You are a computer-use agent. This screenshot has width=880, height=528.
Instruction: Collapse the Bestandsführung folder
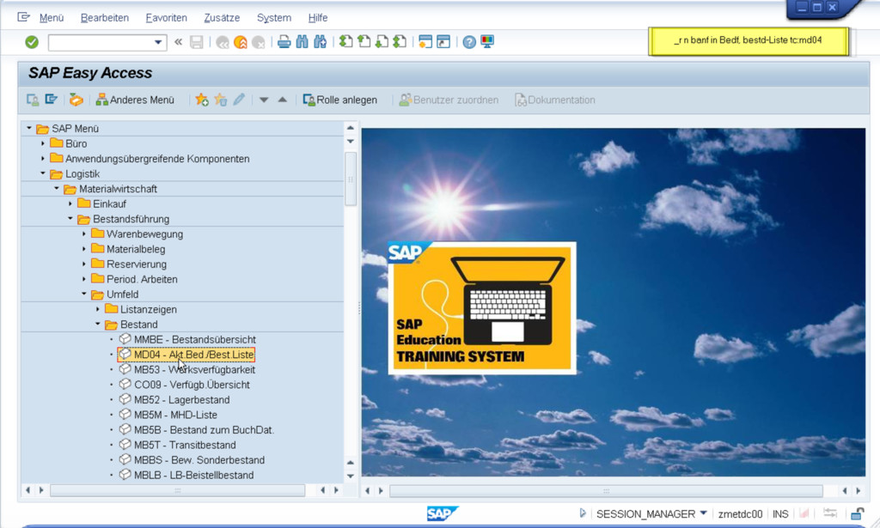[x=70, y=219]
